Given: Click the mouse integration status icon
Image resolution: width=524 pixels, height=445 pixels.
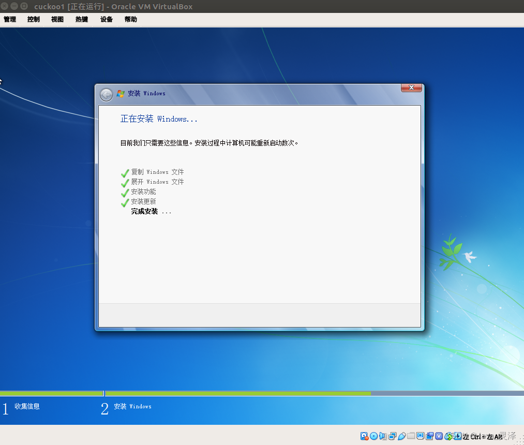Looking at the screenshot, I should (448, 436).
